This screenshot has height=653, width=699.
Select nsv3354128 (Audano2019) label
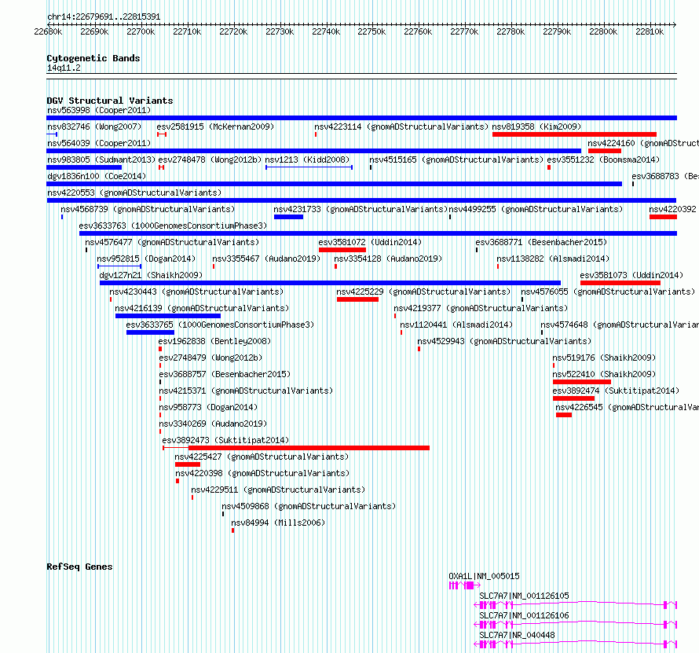[x=388, y=259]
